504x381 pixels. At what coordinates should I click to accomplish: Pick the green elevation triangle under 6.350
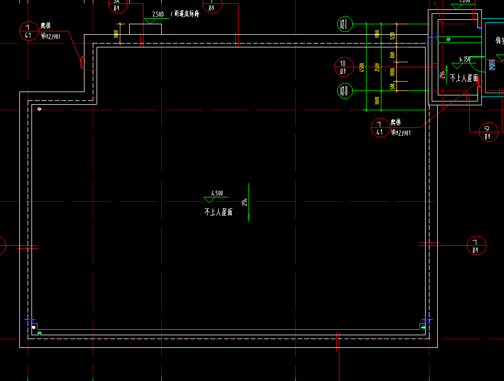(x=457, y=66)
